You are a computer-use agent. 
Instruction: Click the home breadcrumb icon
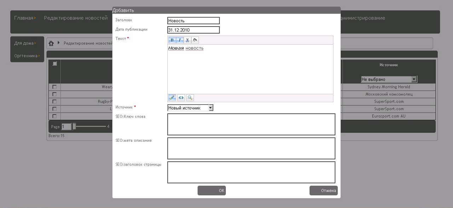51,43
